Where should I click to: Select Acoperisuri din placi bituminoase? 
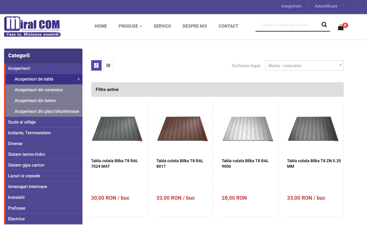pos(44,111)
